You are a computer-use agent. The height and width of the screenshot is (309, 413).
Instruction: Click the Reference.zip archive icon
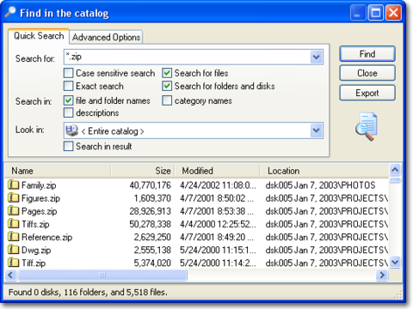(13, 237)
